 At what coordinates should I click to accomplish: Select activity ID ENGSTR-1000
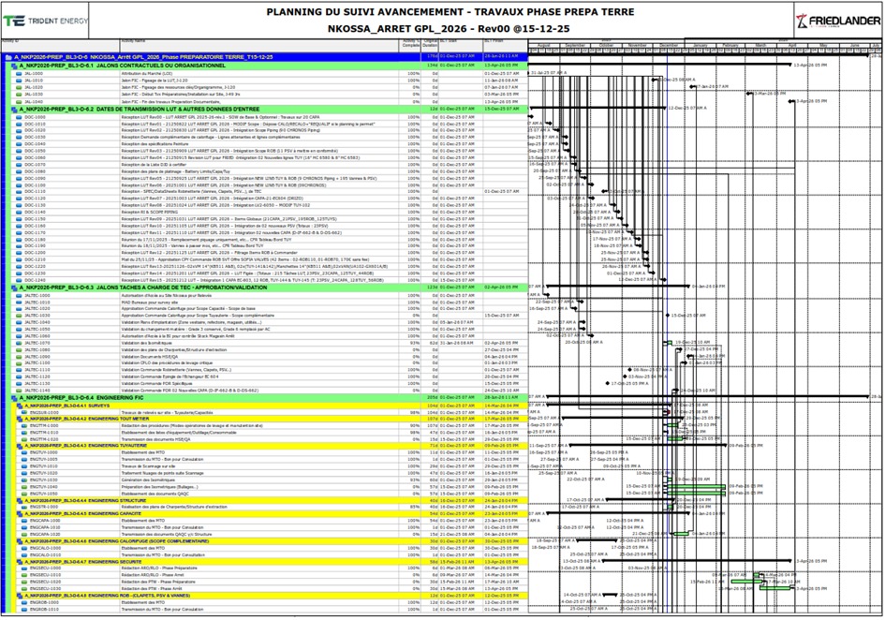(43, 508)
